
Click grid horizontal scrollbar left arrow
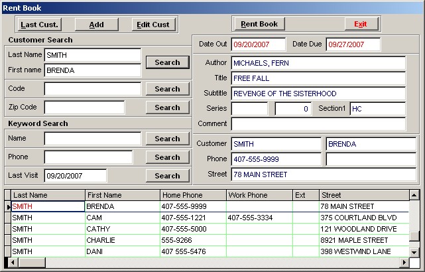(12, 263)
